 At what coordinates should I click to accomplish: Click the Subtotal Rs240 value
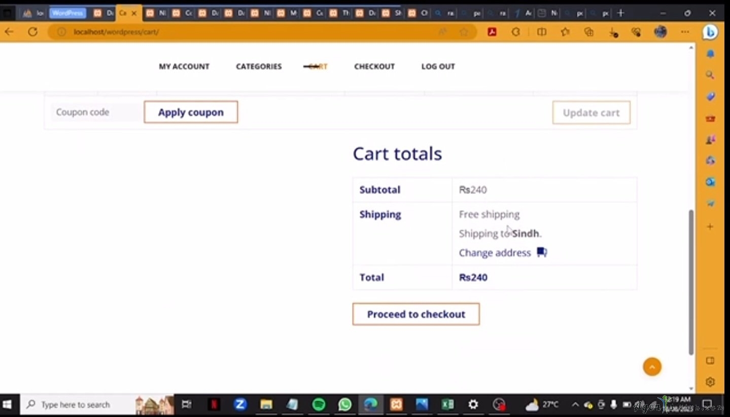point(473,189)
